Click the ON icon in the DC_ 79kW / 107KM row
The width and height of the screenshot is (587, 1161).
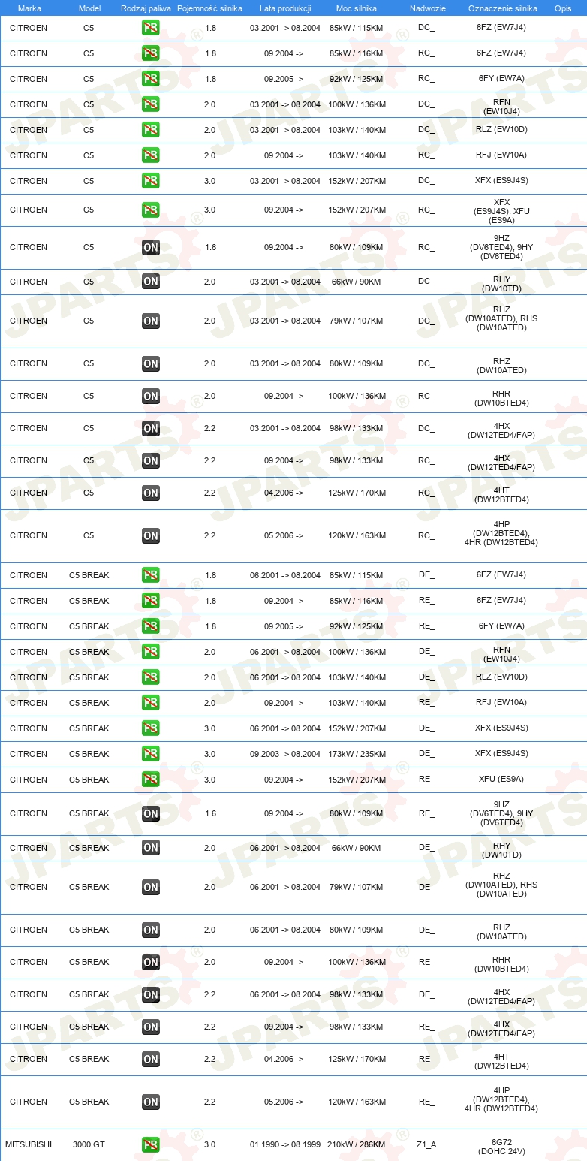point(150,321)
